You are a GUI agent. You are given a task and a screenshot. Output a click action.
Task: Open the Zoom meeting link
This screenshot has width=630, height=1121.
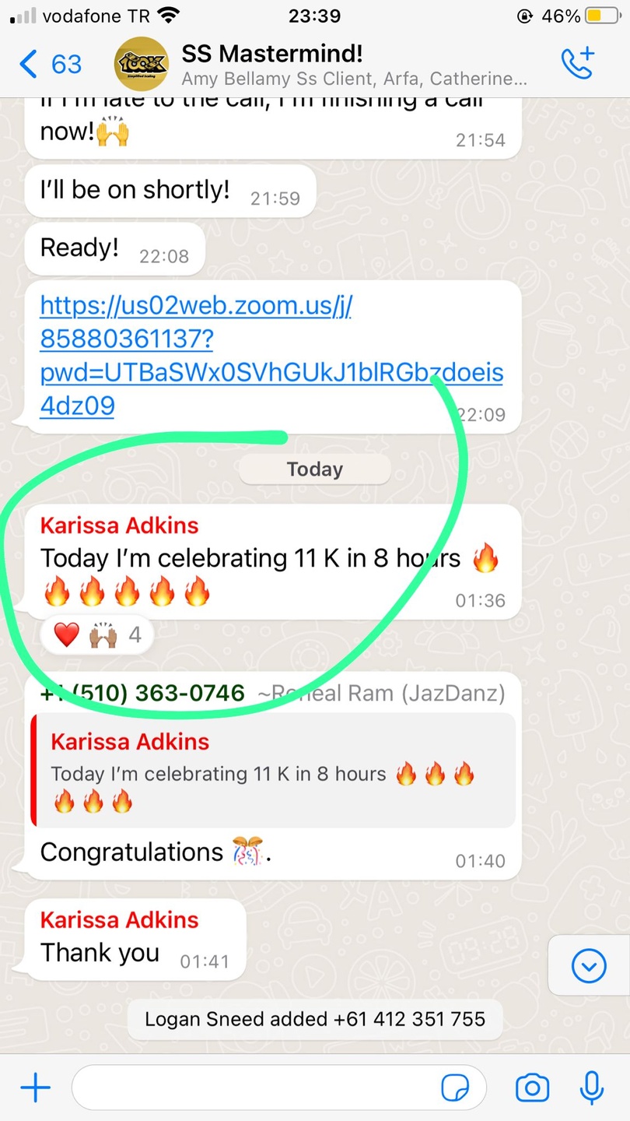click(x=271, y=356)
